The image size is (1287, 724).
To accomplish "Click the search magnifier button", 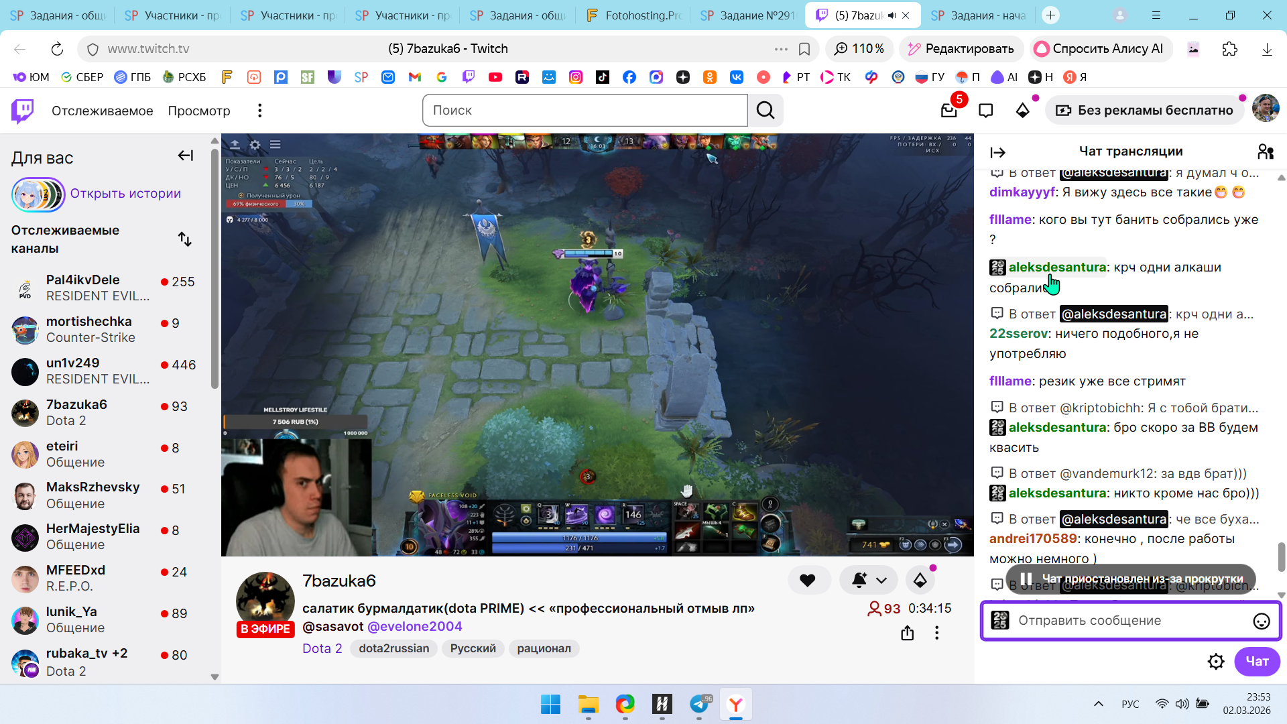I will pyautogui.click(x=765, y=111).
